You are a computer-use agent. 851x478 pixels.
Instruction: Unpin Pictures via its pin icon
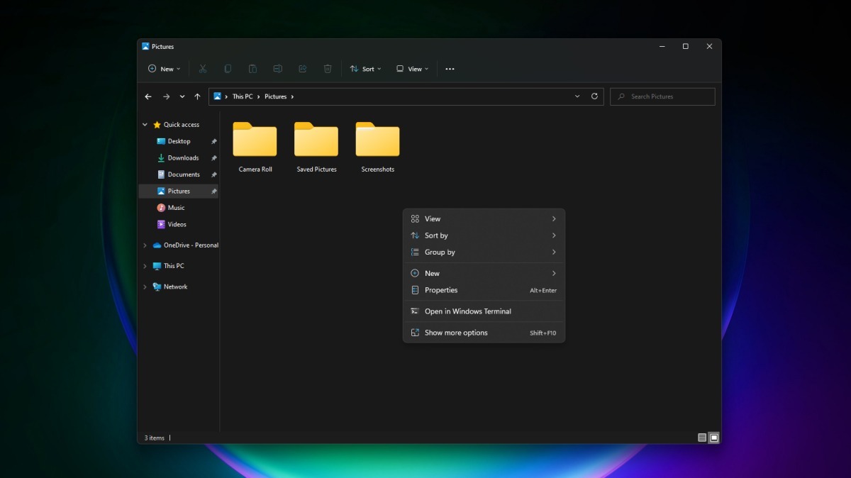214,191
